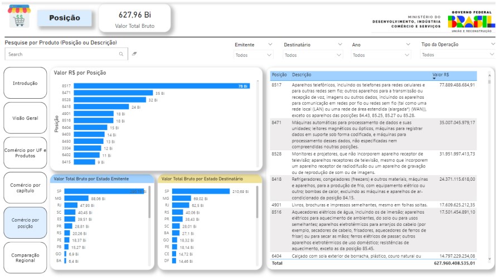
Task: Open the Comparação Regional page
Action: pos(25,258)
